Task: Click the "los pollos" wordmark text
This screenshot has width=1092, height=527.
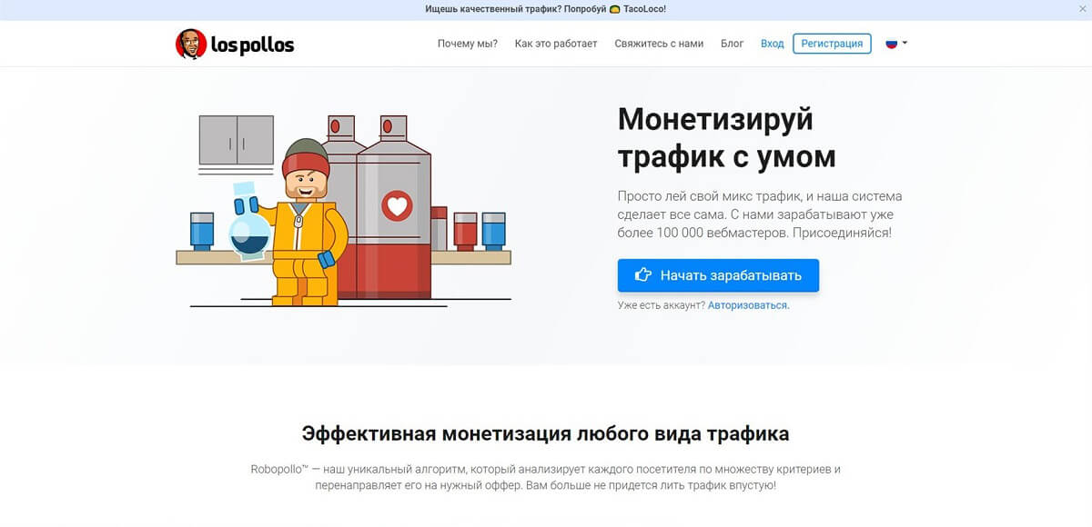Action: 252,45
